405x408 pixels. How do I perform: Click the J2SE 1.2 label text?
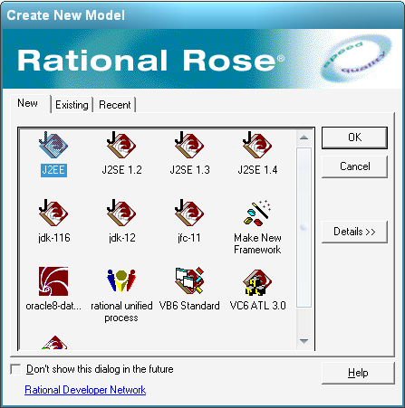point(121,170)
